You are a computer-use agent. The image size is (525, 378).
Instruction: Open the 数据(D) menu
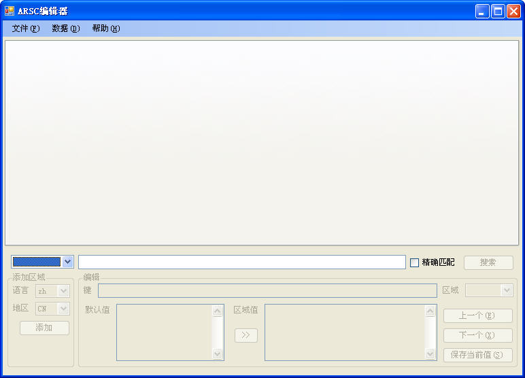(x=65, y=29)
